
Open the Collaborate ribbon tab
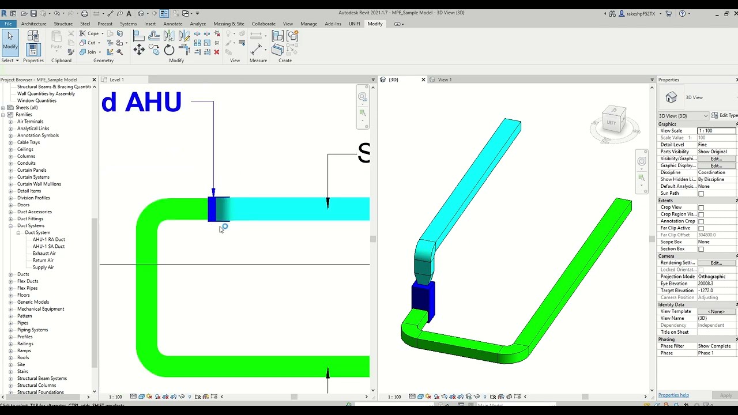(263, 24)
